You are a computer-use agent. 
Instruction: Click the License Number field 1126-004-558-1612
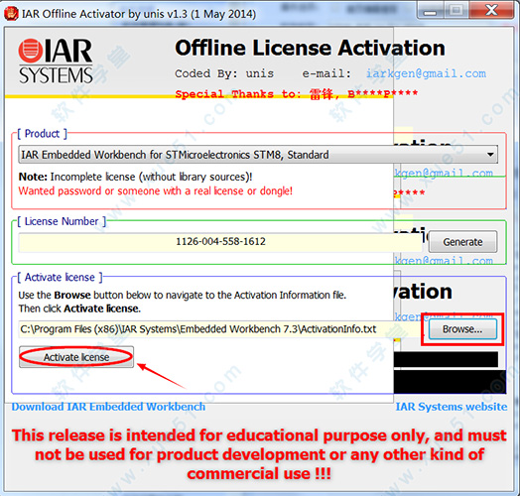220,242
